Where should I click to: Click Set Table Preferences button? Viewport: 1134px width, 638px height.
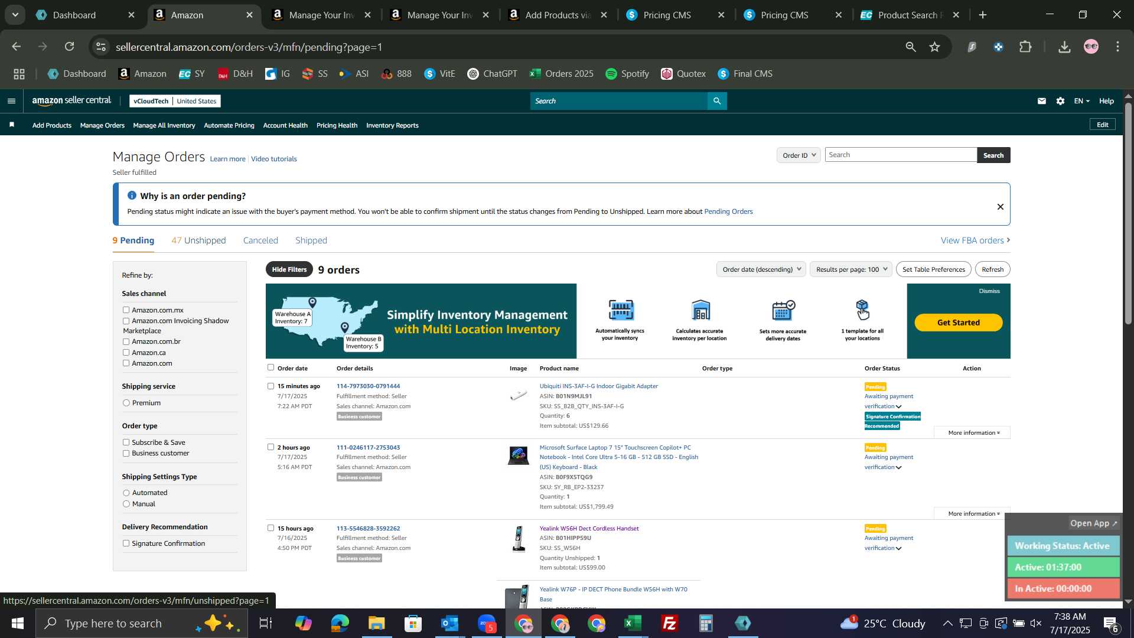(x=933, y=269)
